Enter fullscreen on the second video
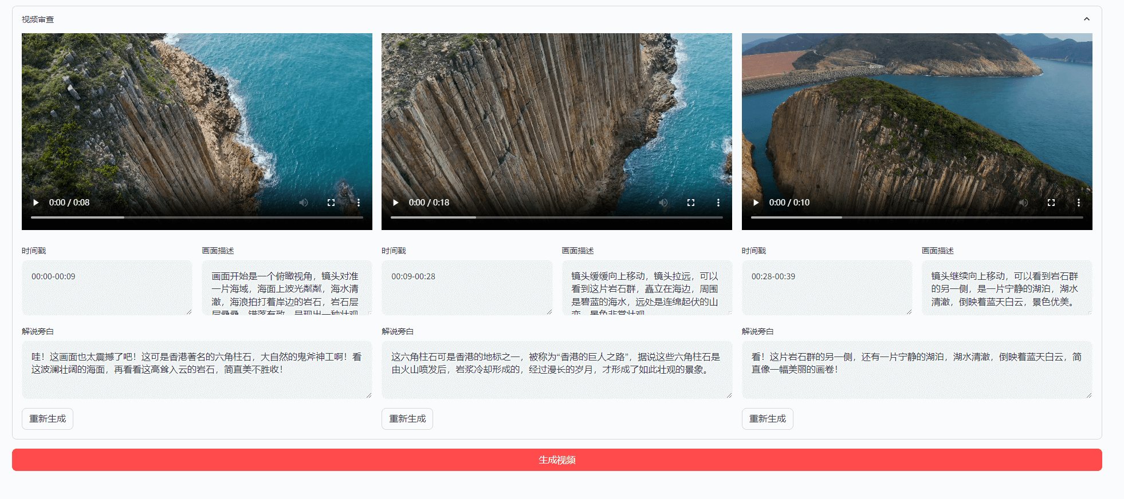The height and width of the screenshot is (499, 1124). pyautogui.click(x=691, y=203)
